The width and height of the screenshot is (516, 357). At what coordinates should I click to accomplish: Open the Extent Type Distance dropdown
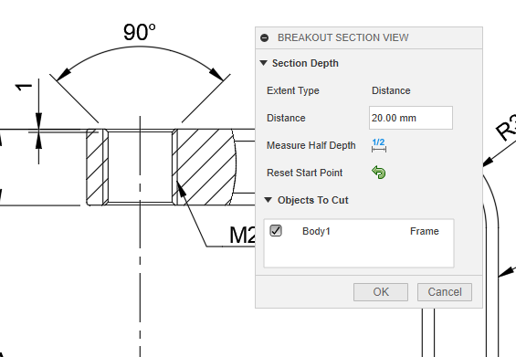coord(391,90)
